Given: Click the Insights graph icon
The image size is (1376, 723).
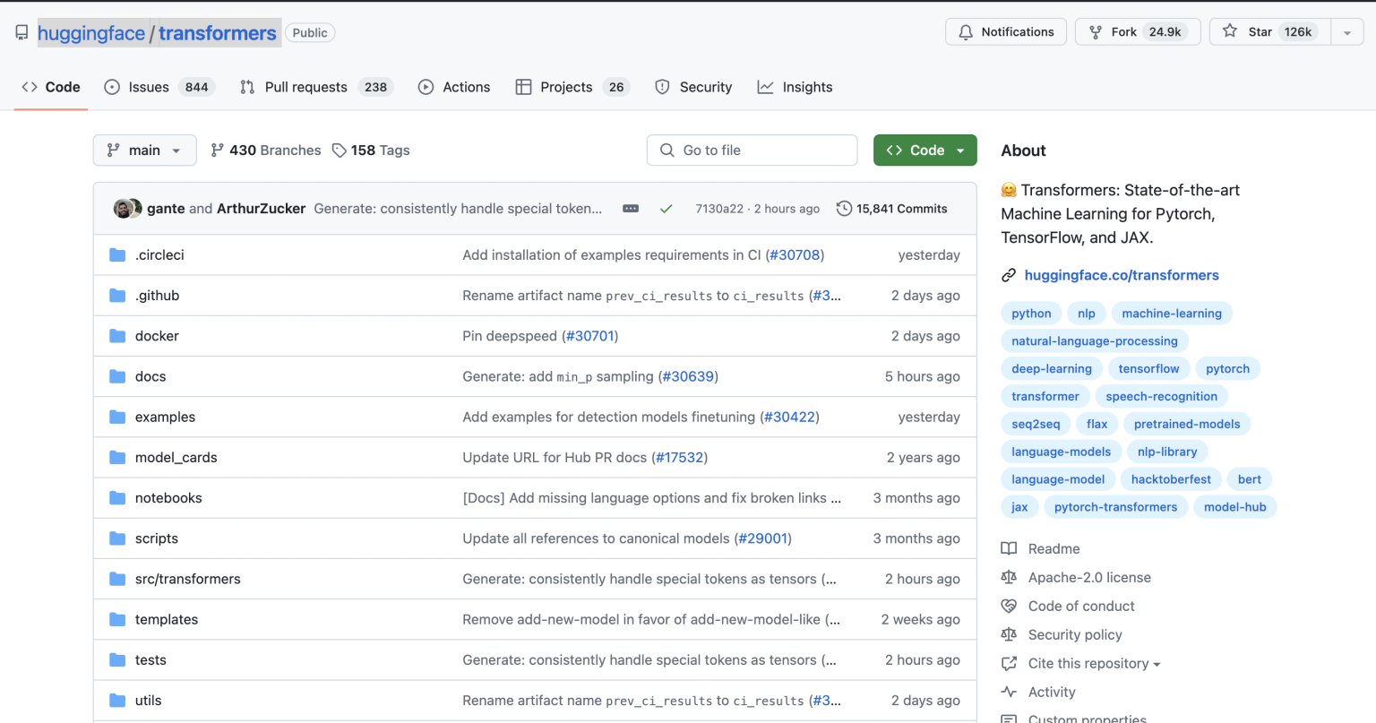Looking at the screenshot, I should pyautogui.click(x=764, y=86).
